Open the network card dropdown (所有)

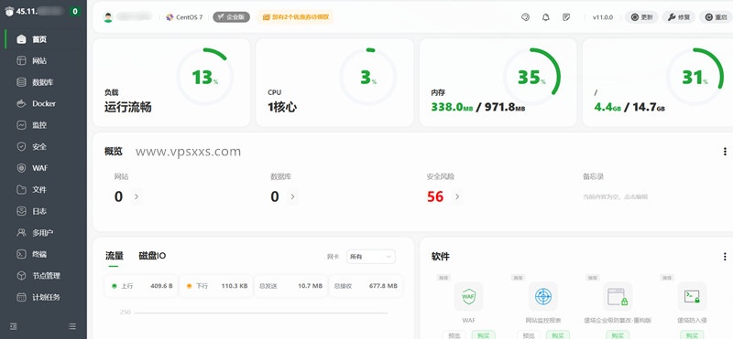click(x=371, y=257)
